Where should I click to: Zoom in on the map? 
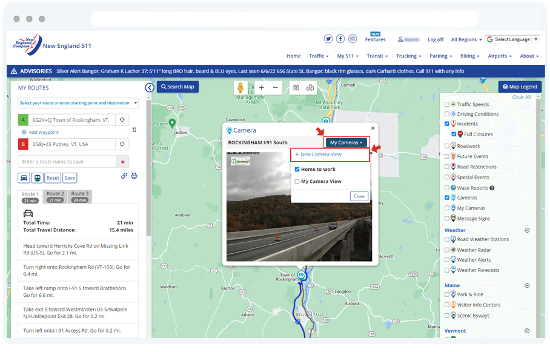(x=262, y=87)
